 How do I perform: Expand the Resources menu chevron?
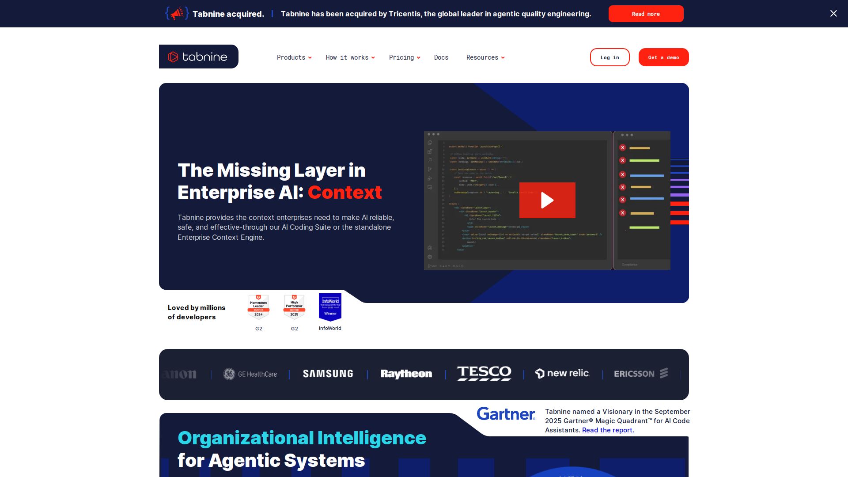point(503,58)
